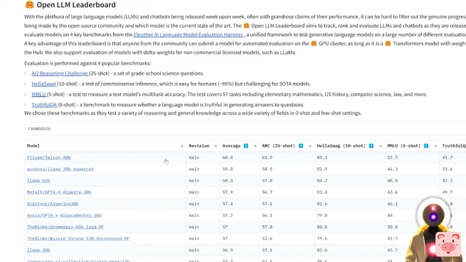The image size is (466, 262).
Task: Open the MMLU benchmark link
Action: click(x=39, y=94)
